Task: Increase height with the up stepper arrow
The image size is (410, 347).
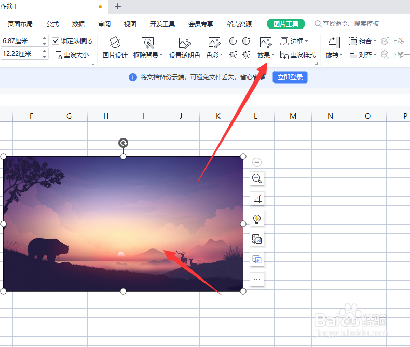Action: 45,38
